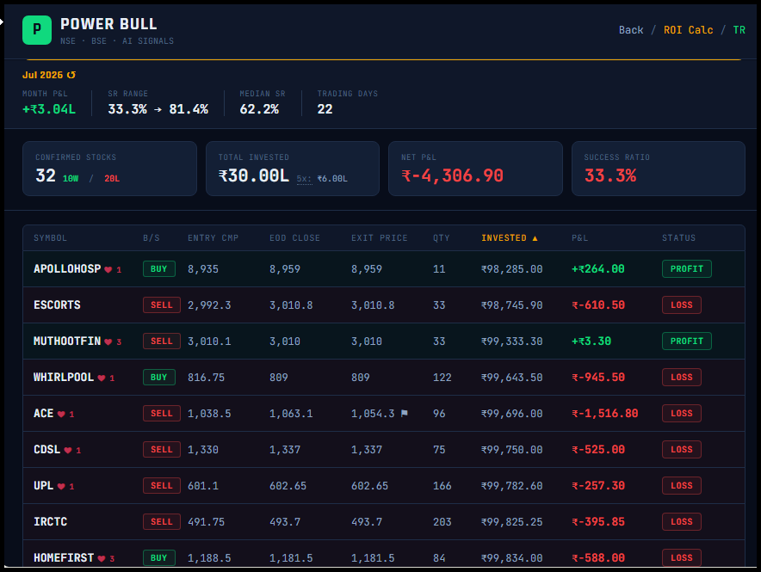Click the Trading Days value 22
Image resolution: width=761 pixels, height=572 pixels.
(325, 109)
